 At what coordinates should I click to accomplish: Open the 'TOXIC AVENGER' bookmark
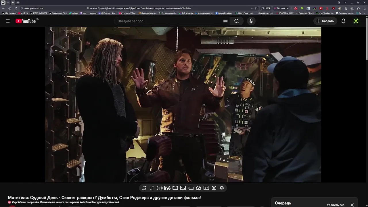pos(39,13)
